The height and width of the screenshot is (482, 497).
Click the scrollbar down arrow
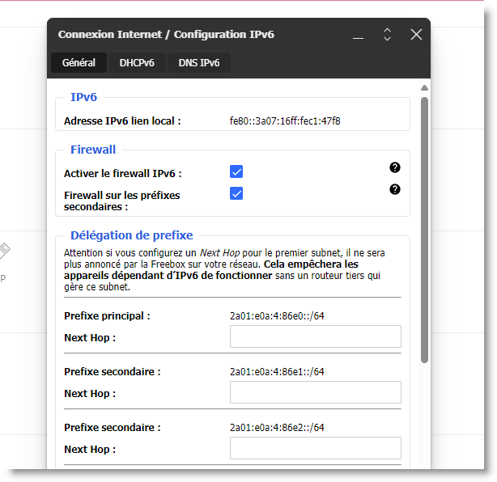click(x=424, y=463)
